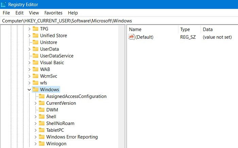The width and height of the screenshot is (238, 148).
Task: Click the Name column header
Action: click(153, 29)
